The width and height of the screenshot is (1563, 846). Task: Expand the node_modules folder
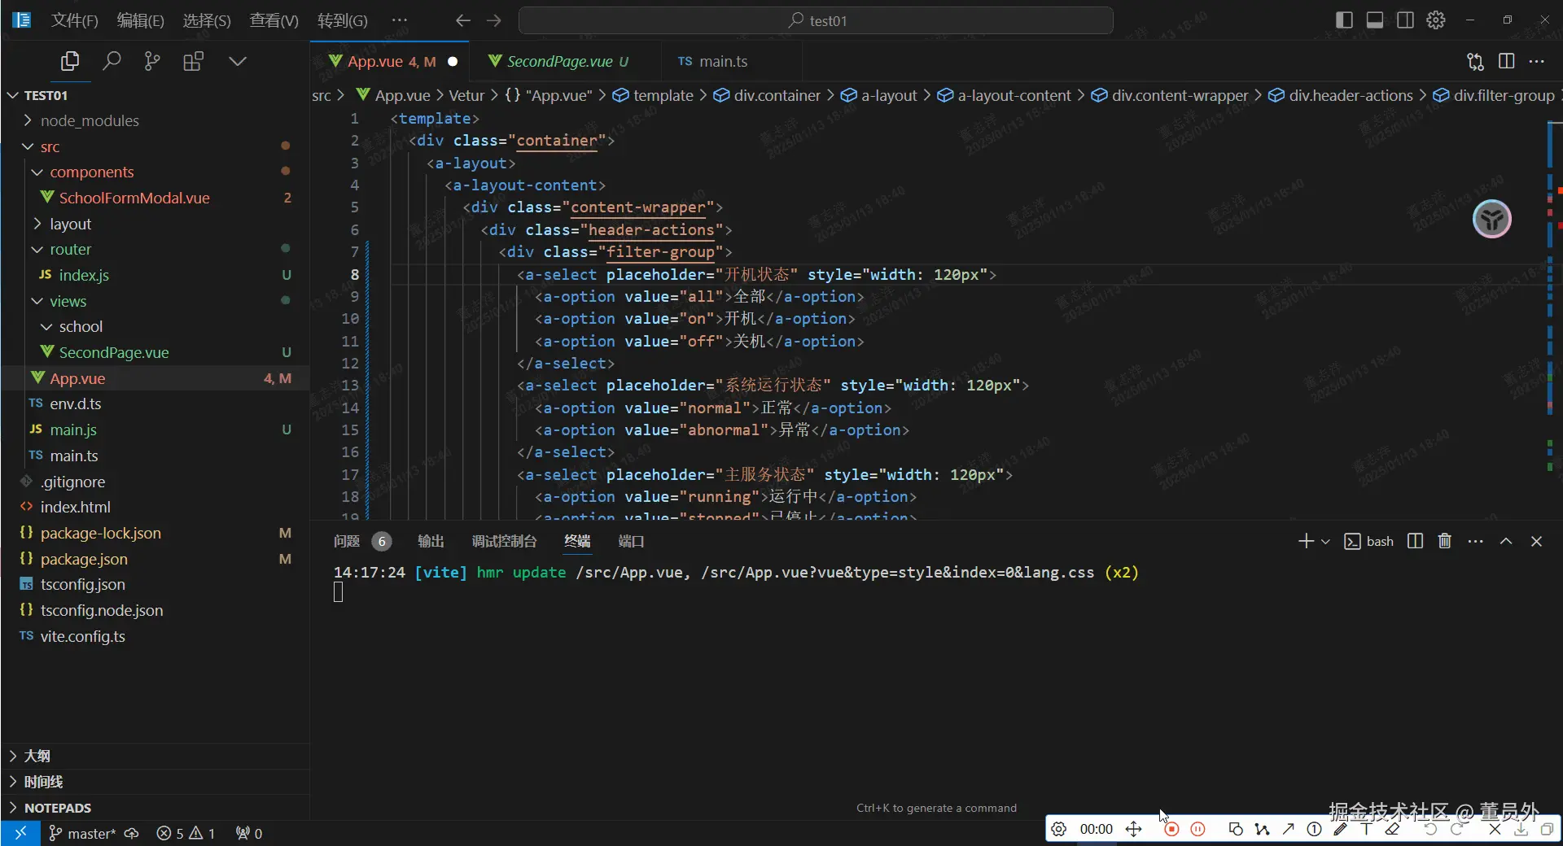click(x=90, y=120)
